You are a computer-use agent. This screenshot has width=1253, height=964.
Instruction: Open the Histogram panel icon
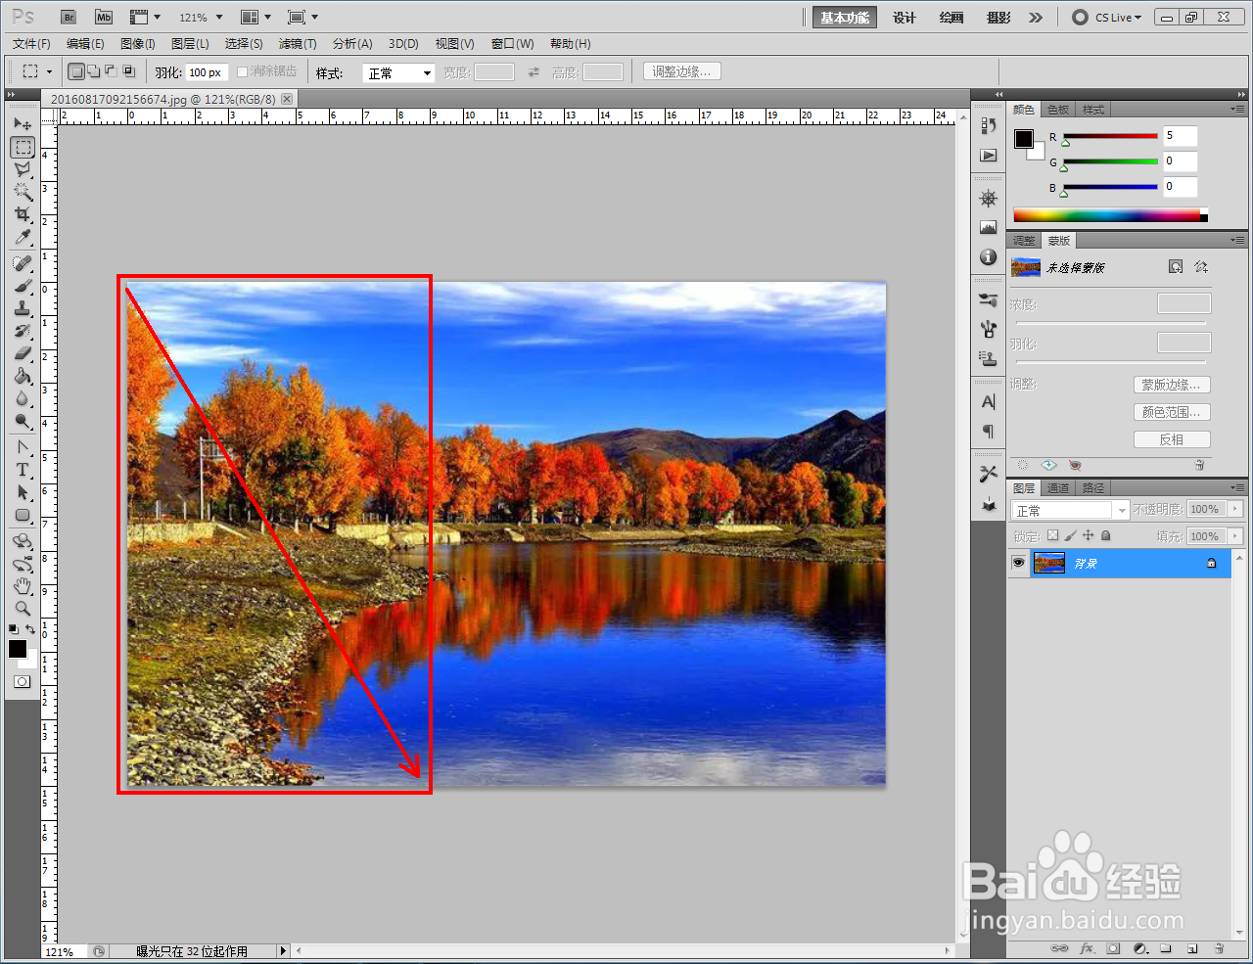[x=989, y=227]
